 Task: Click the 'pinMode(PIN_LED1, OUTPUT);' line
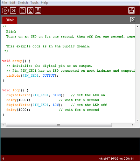(x=32, y=76)
